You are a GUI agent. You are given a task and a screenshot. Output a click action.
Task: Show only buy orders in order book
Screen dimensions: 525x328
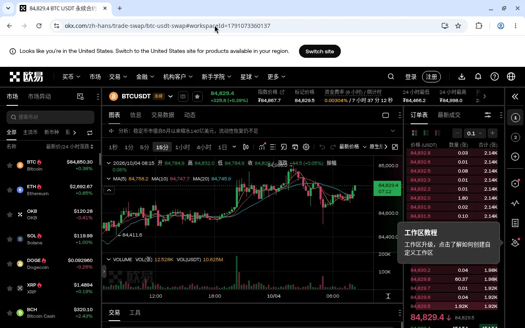pyautogui.click(x=426, y=133)
